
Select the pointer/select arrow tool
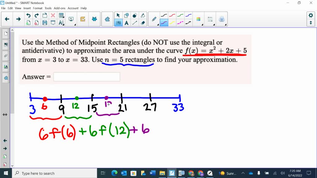tap(118, 15)
